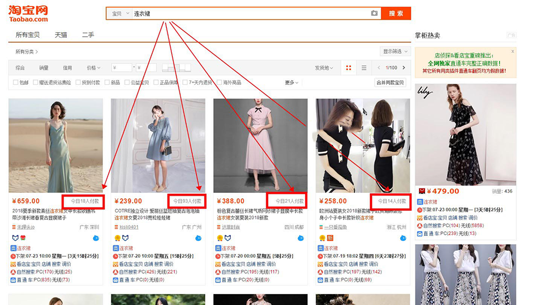Image resolution: width=547 pixels, height=305 pixels.
Task: Click the minimum price input field
Action: click(x=121, y=68)
